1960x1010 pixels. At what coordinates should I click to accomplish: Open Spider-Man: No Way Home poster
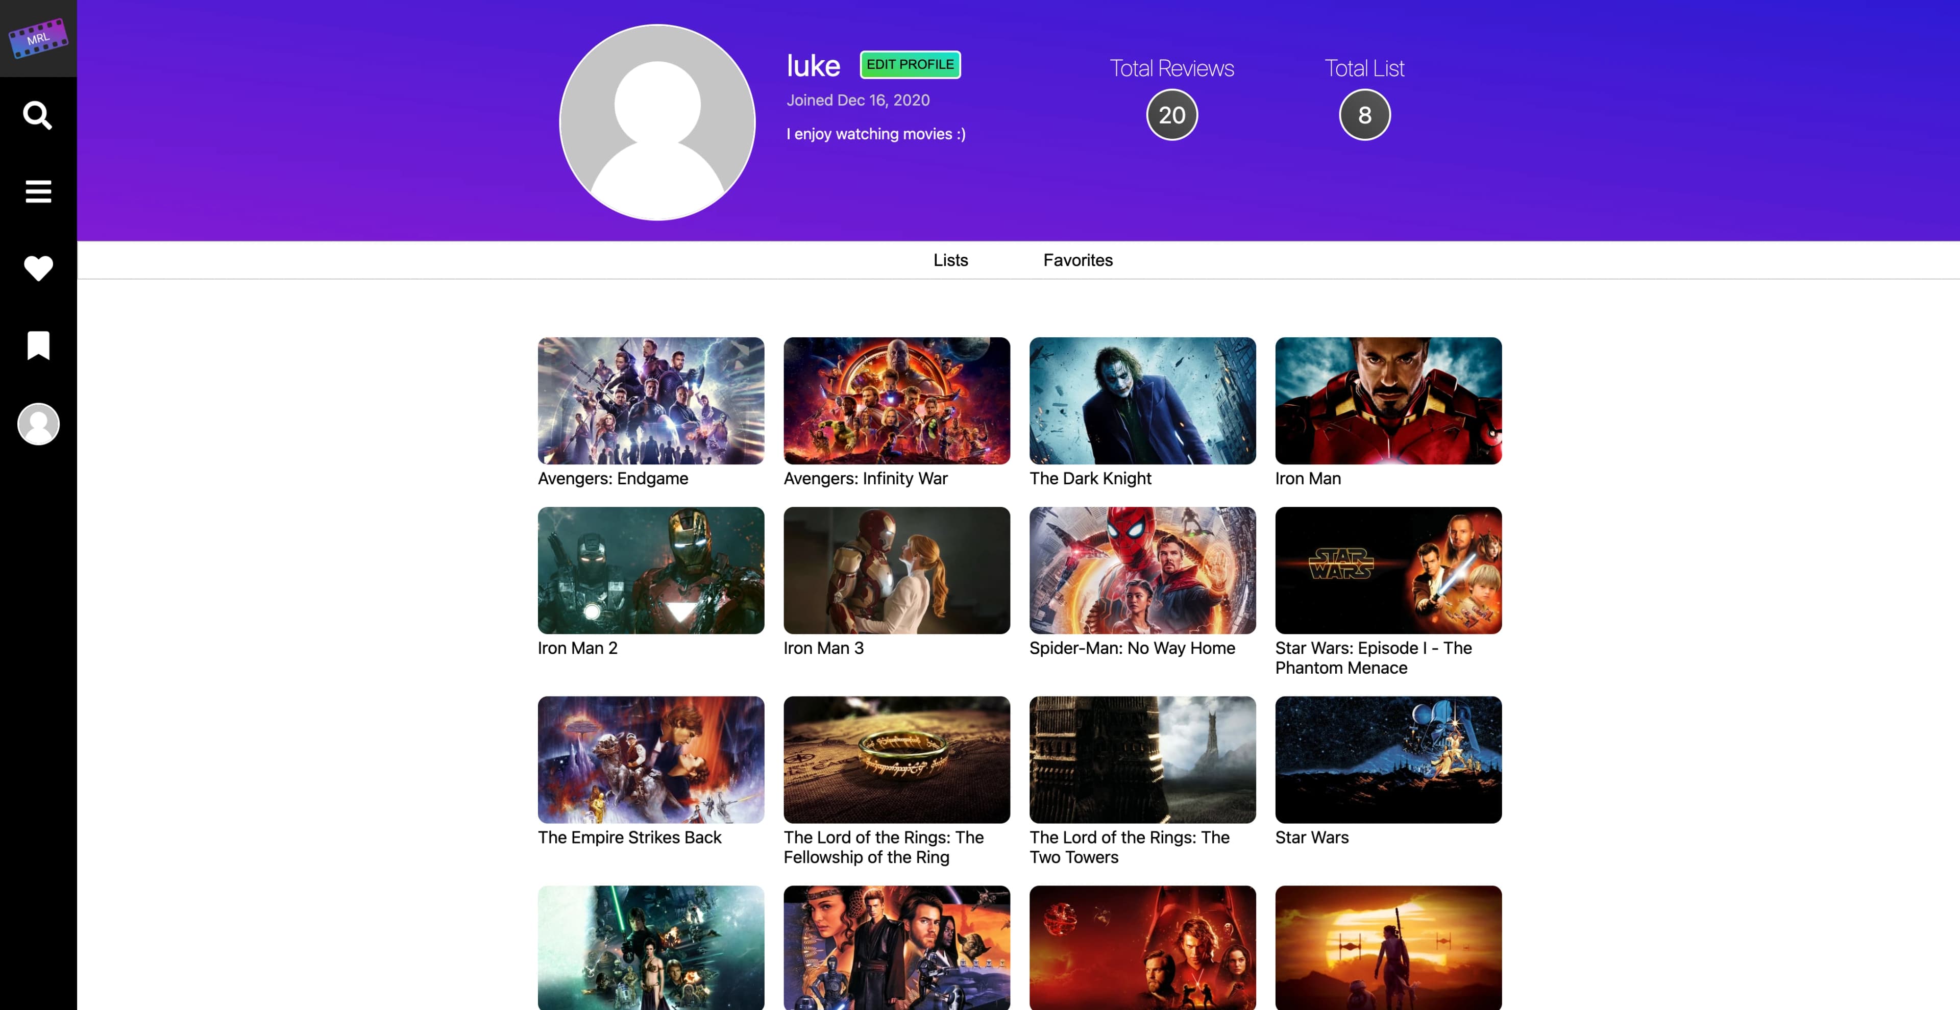click(x=1142, y=571)
